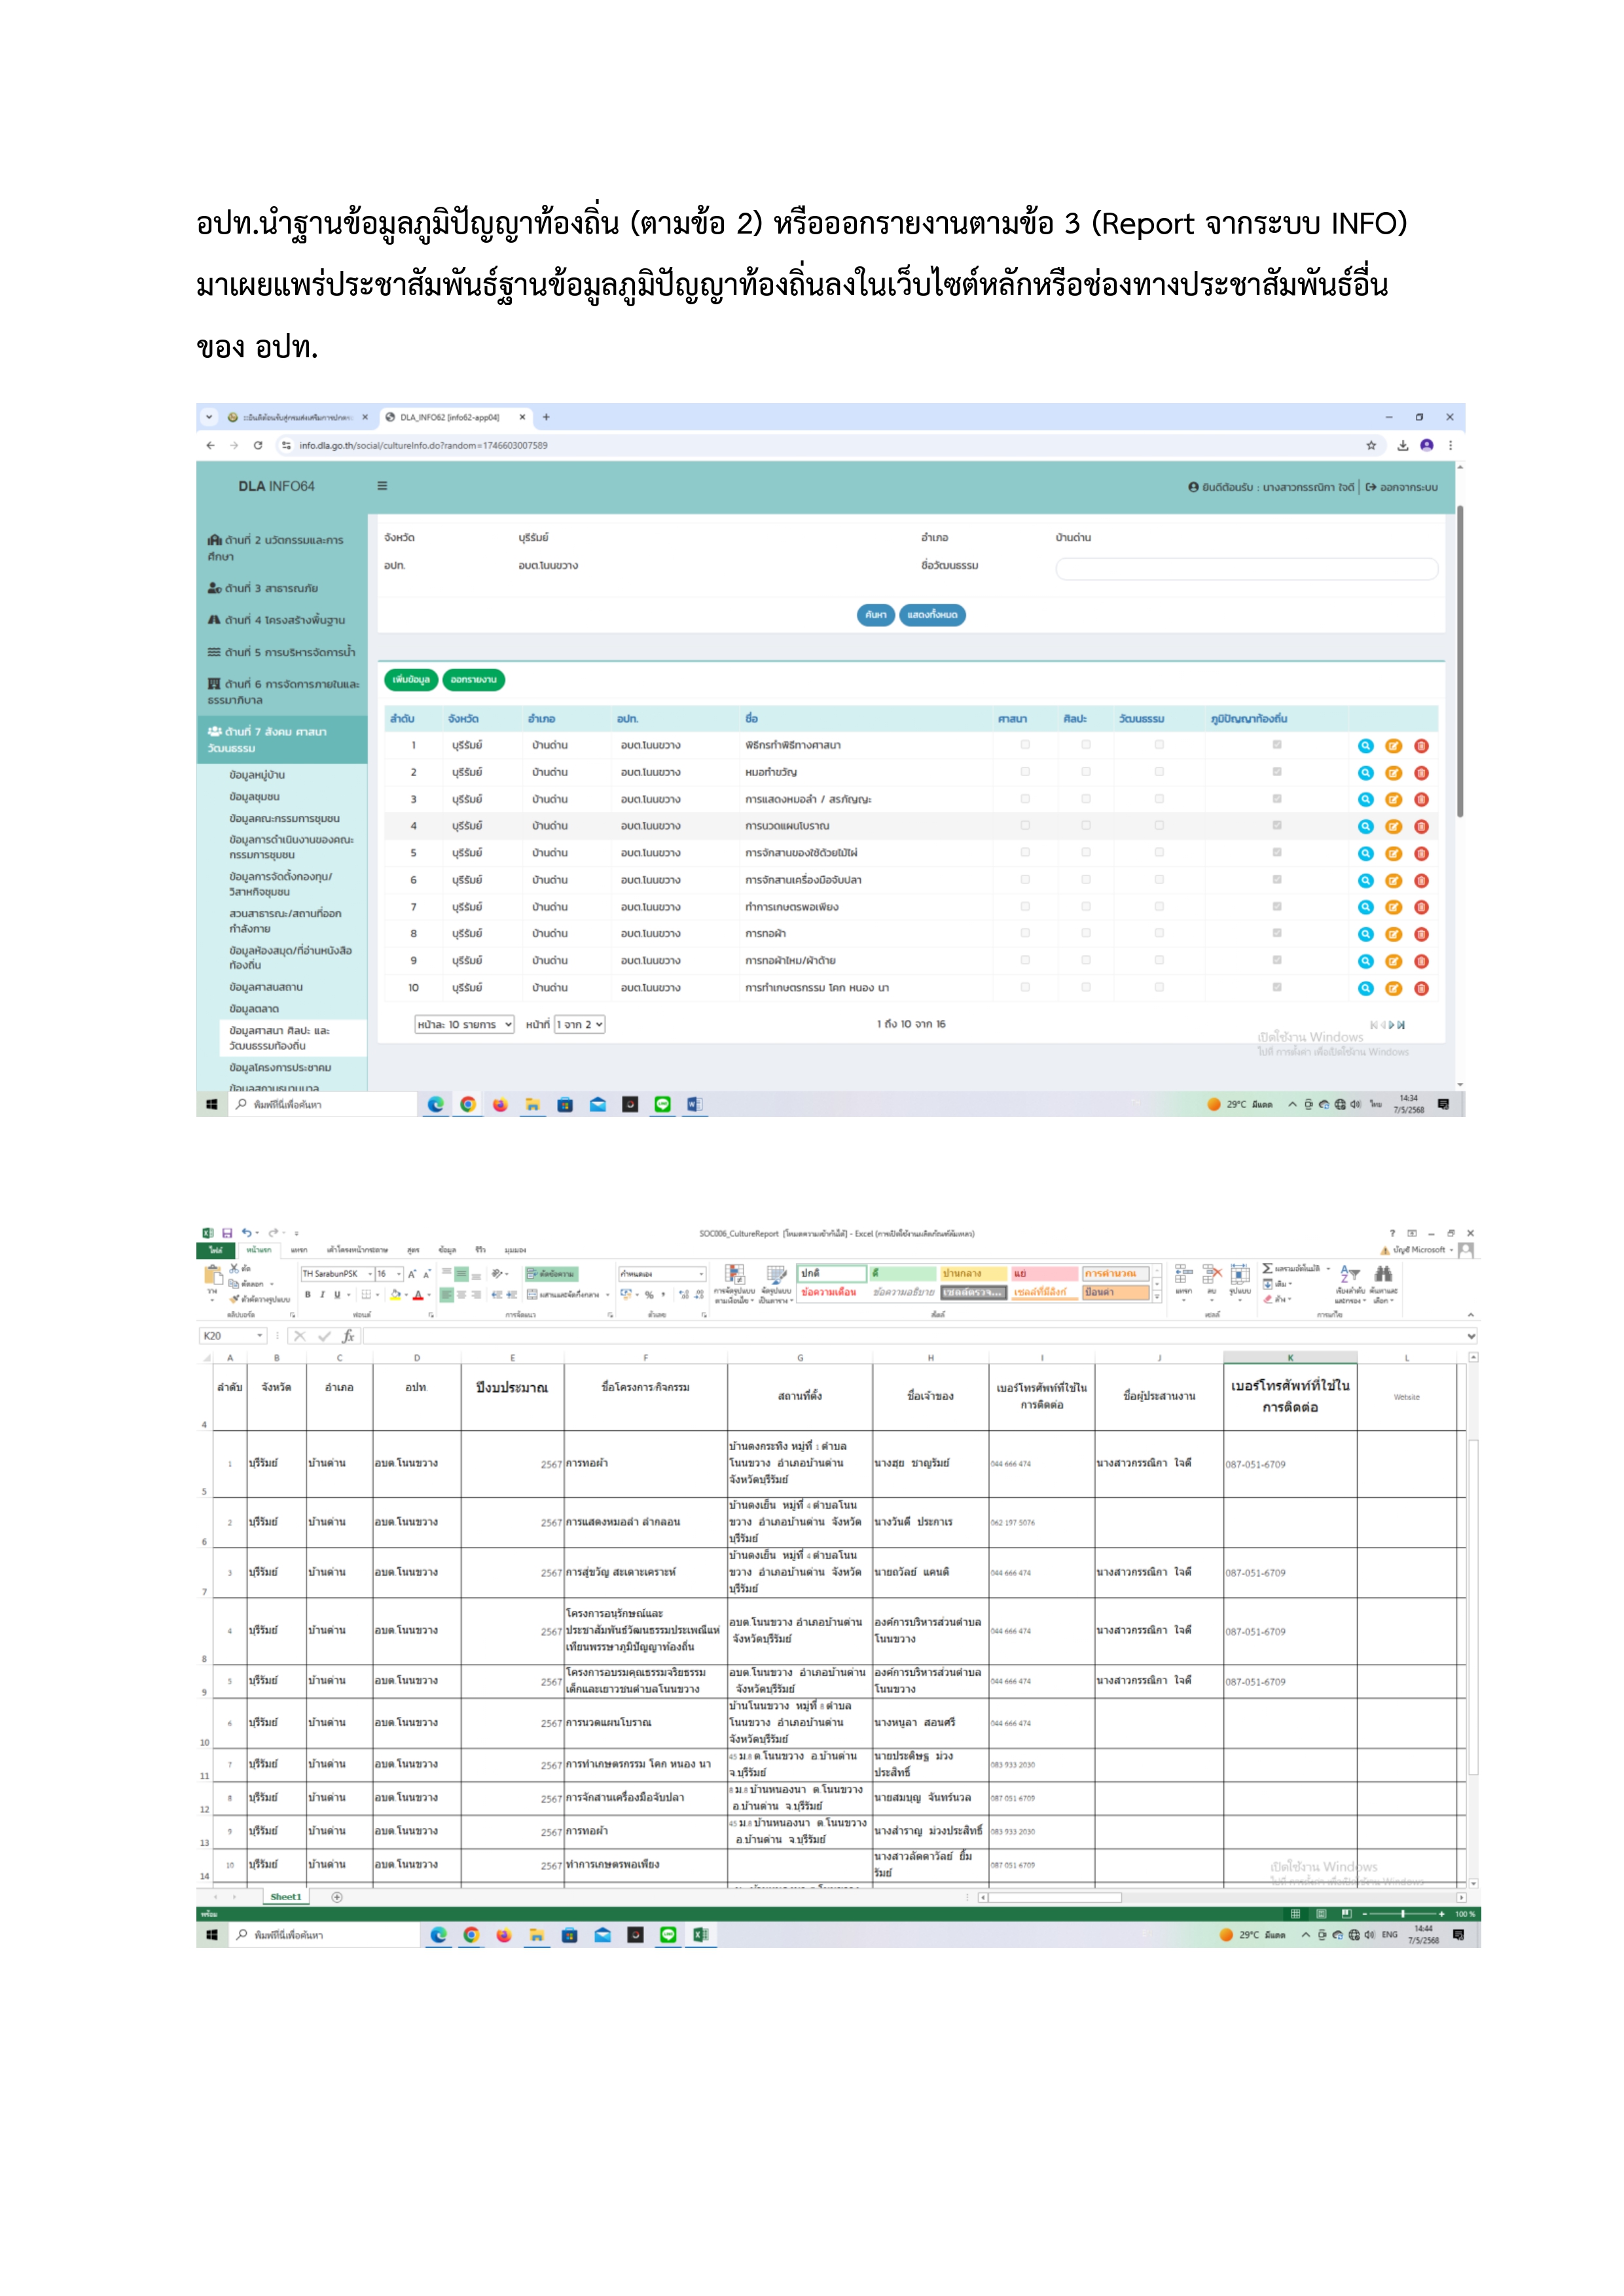
Task: Click Italic button in Excel ribbon
Action: click(322, 1295)
